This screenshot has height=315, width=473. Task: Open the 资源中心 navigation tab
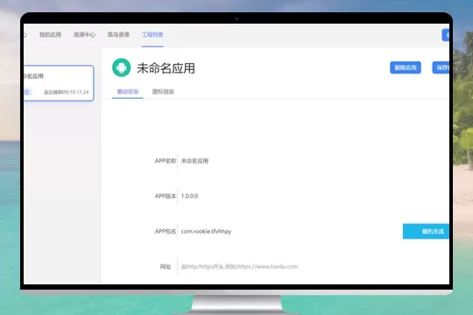(x=84, y=35)
